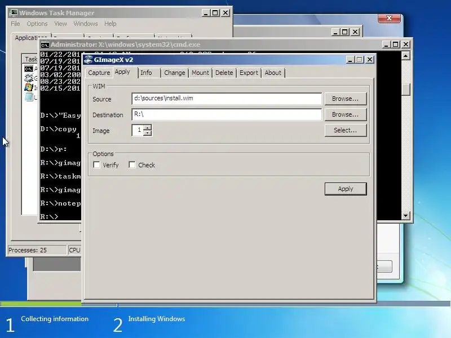
Task: Click the Task column header in Task Manager
Action: (30, 59)
